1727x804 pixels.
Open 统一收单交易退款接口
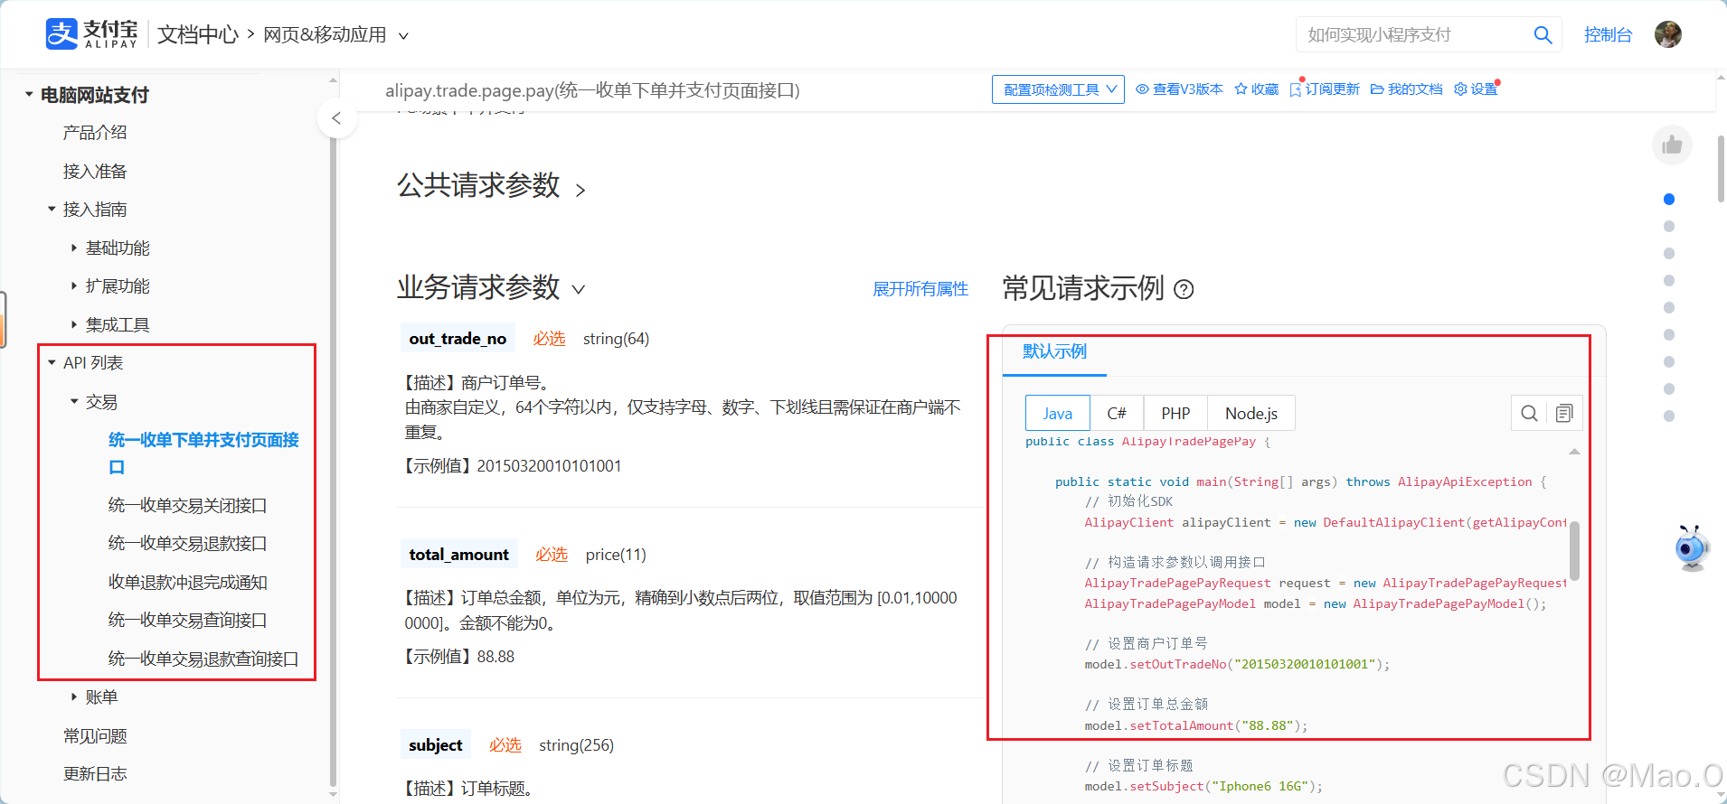point(187,544)
